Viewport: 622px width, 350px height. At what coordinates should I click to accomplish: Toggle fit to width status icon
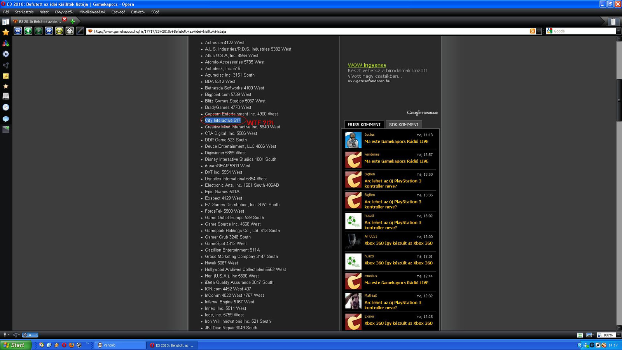580,335
